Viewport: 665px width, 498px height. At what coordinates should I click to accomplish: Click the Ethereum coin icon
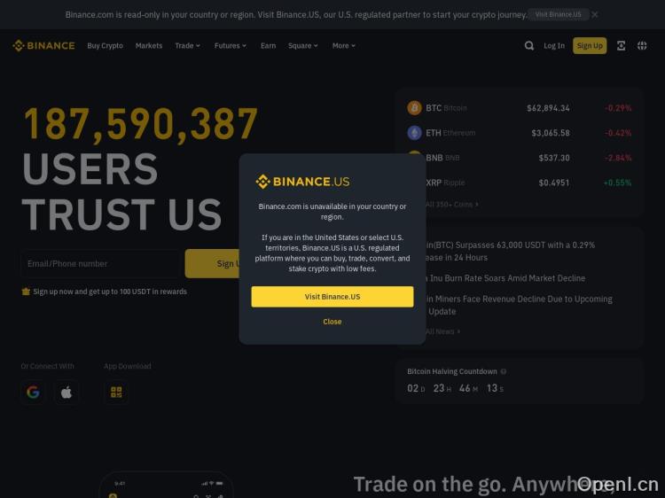(414, 133)
